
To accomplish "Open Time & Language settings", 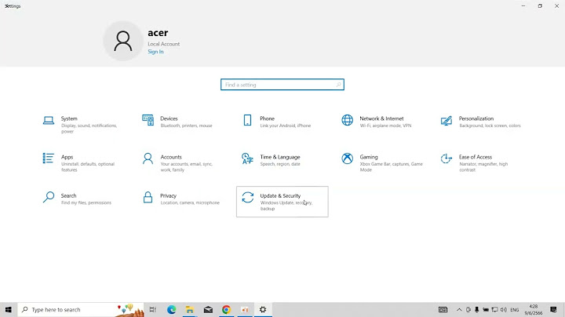I will (282, 160).
